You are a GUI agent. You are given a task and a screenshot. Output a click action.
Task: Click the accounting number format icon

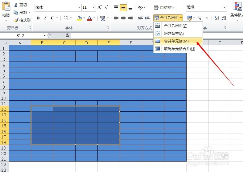click(189, 18)
